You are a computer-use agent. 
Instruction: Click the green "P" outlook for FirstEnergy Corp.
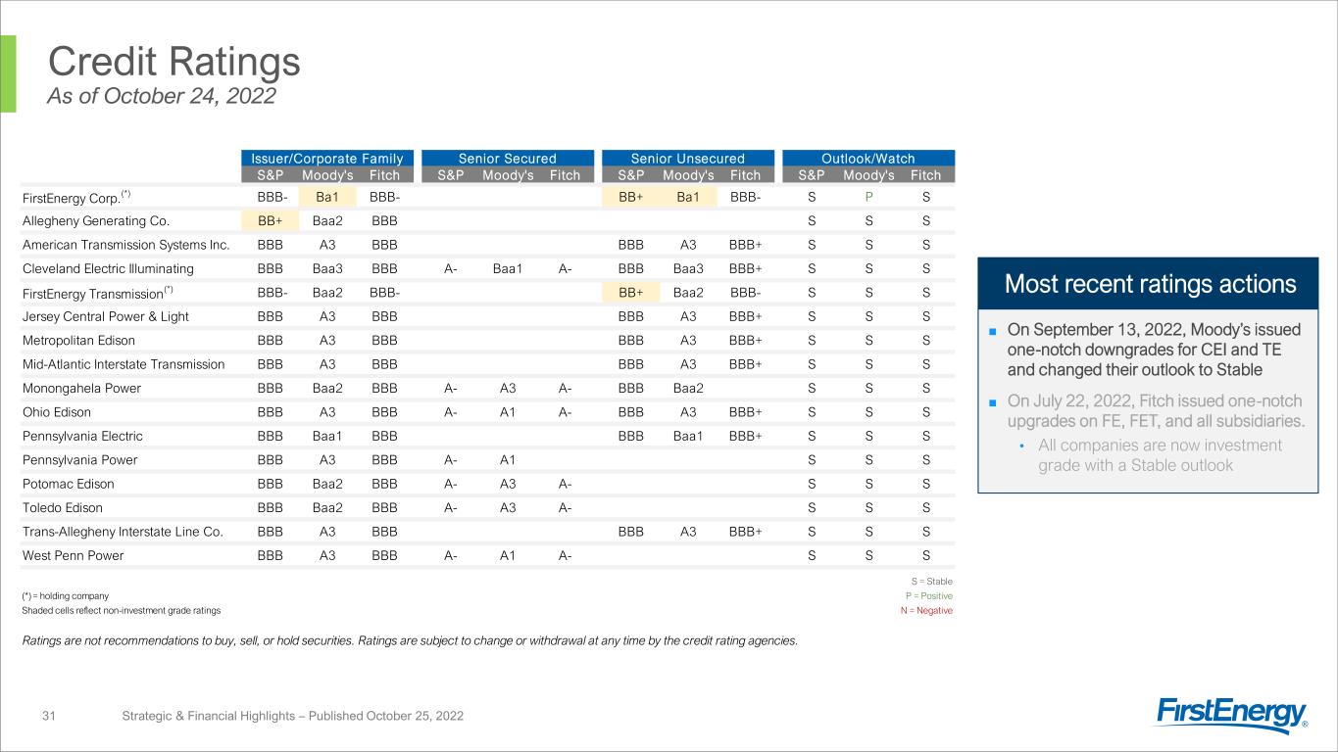pyautogui.click(x=868, y=197)
